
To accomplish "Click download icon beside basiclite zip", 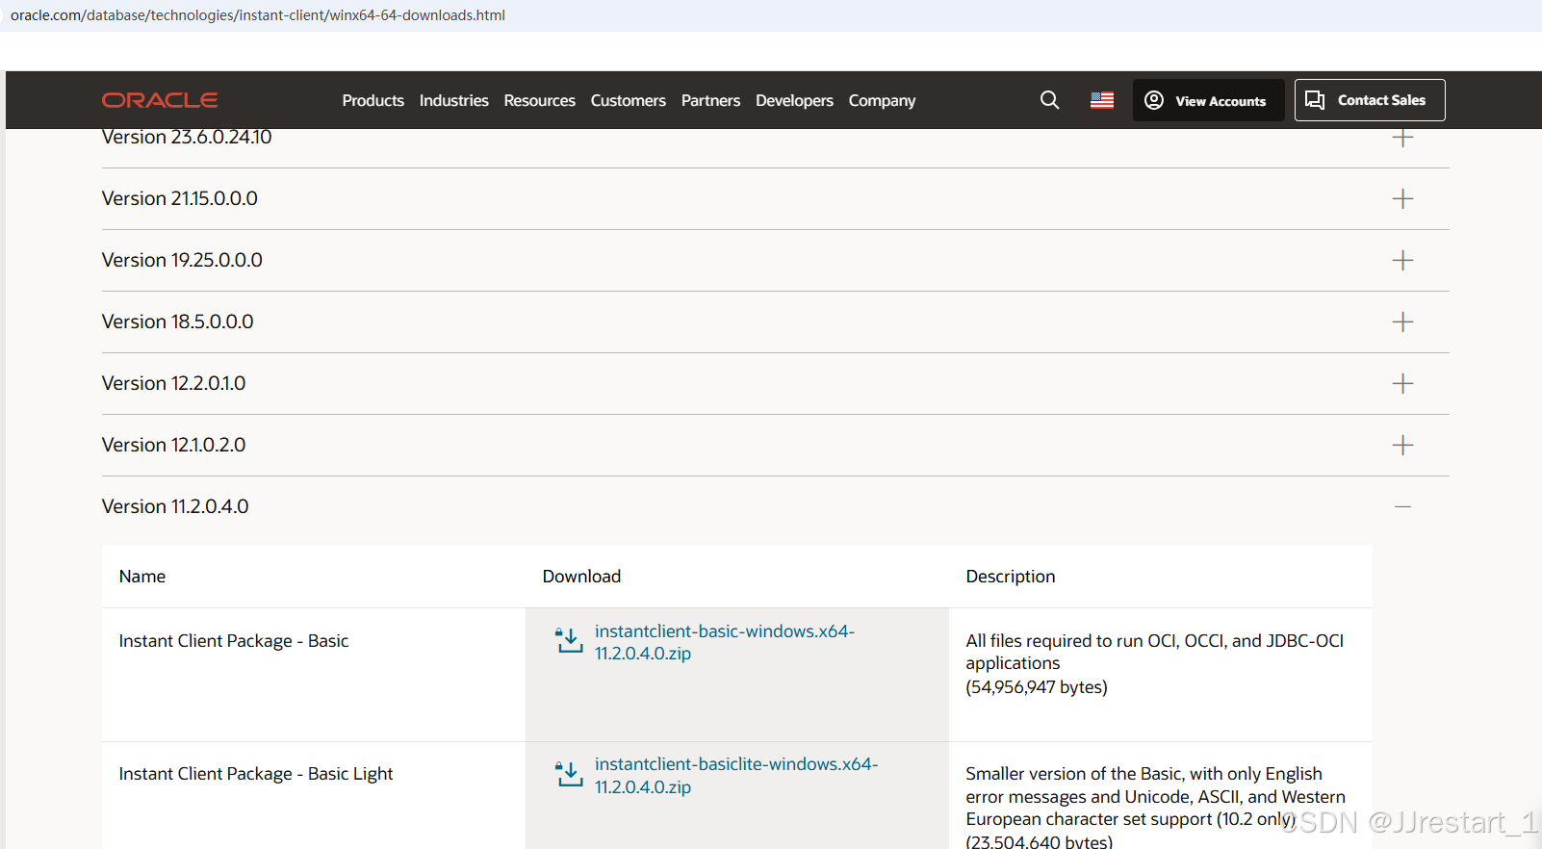I will point(569,773).
